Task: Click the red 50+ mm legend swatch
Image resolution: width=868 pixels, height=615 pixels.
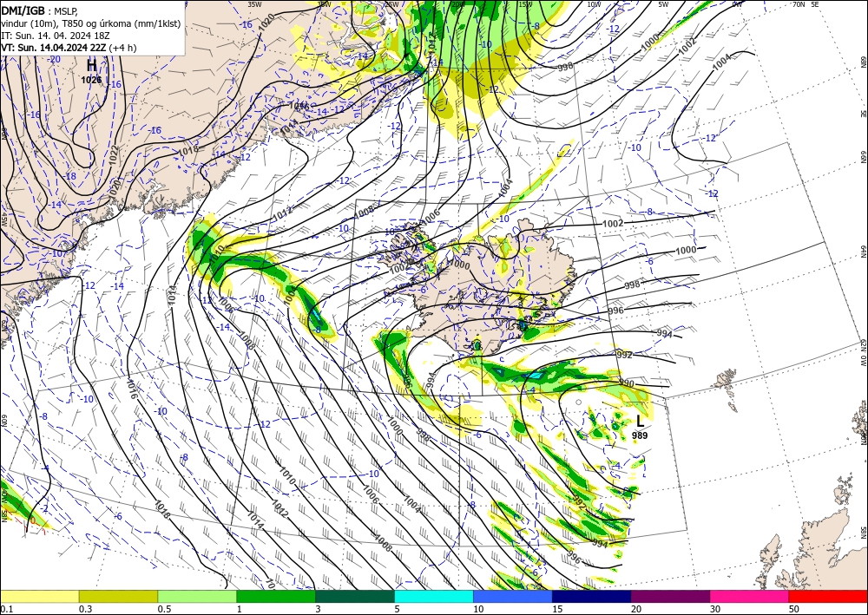Action: [828, 596]
